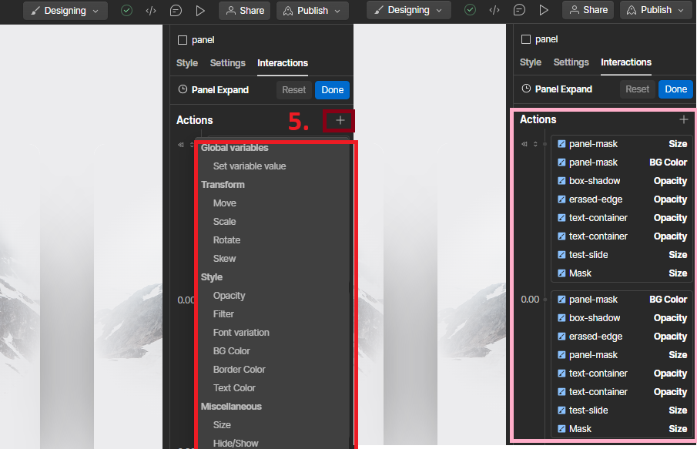The image size is (697, 449).
Task: Open the code export icon in left toolbar
Action: click(151, 11)
